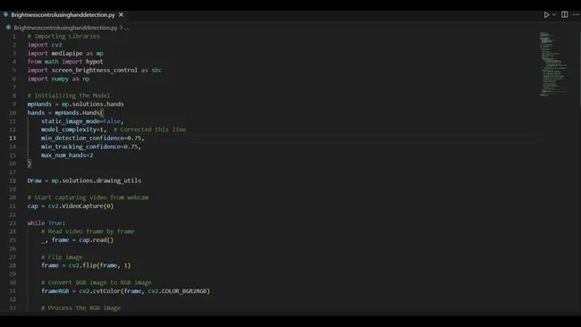This screenshot has width=581, height=327.
Task: Click 'hands = mpHands.Hands(' line
Action: pos(65,113)
